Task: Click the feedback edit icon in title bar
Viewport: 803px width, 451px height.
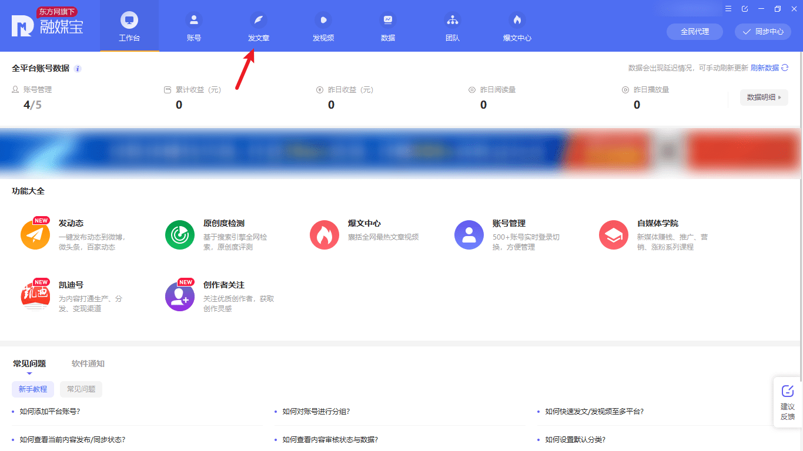Action: tap(745, 9)
